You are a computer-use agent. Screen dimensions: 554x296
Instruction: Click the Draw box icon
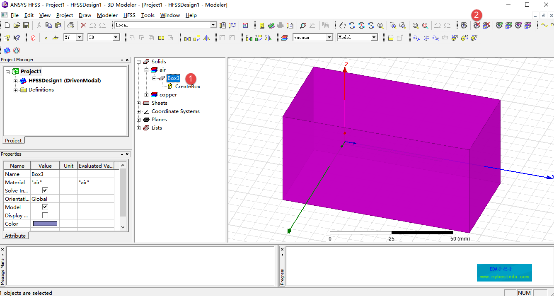pos(33,38)
